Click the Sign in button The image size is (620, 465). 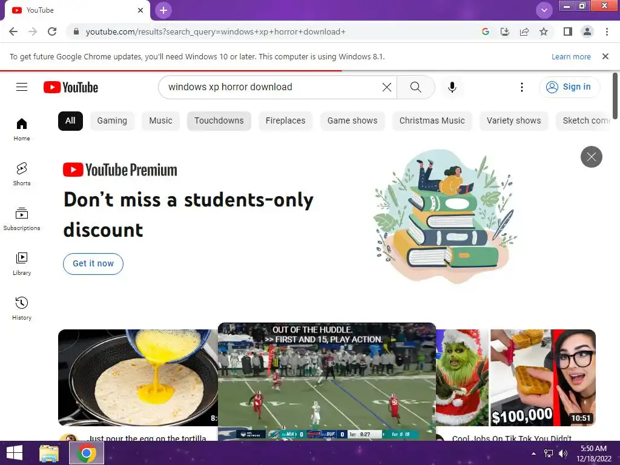pos(569,87)
